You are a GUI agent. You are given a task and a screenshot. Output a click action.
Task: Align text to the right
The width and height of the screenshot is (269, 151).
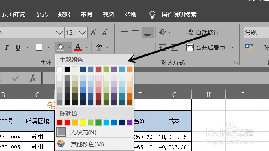click(148, 47)
